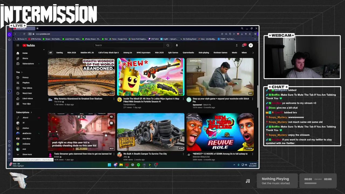Click the YouTube search field
The height and width of the screenshot is (194, 345).
click(129, 45)
